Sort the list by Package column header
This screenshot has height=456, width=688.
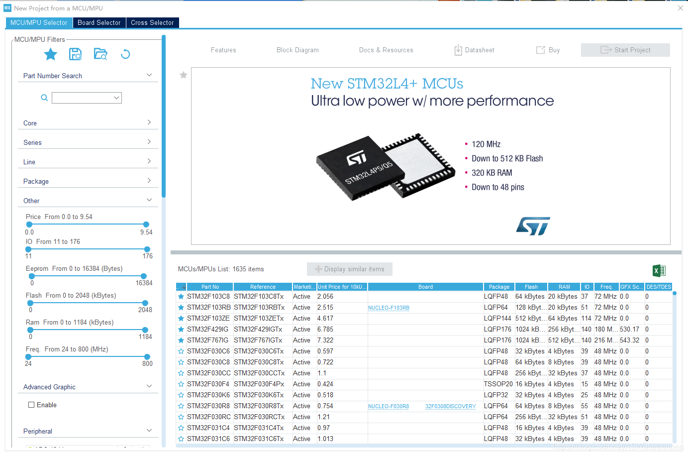[x=499, y=287]
